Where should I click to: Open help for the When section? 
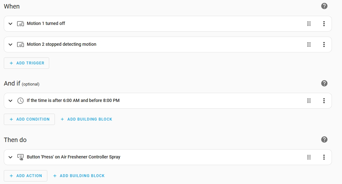pos(324,6)
